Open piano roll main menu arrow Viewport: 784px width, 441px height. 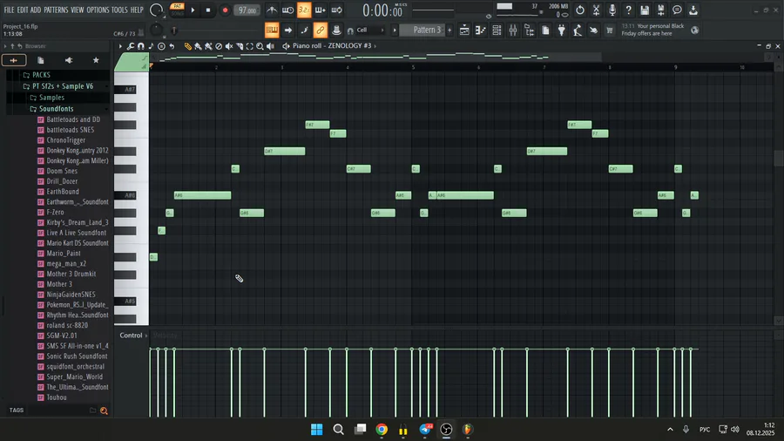tap(120, 46)
